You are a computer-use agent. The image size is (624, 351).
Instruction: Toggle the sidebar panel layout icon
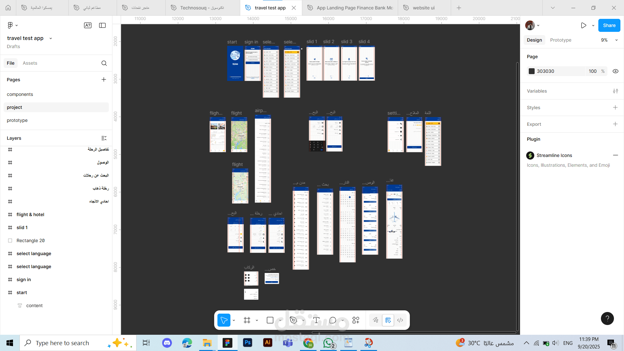coord(102,25)
